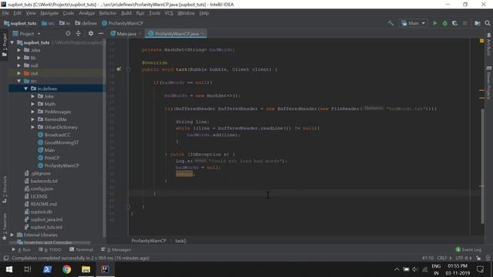Toggle the Structure side tool window
The image size is (493, 277).
point(5,189)
